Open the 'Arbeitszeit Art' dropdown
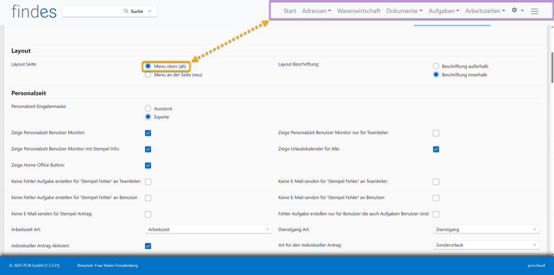Screen dimensions: 554x275 point(208,230)
